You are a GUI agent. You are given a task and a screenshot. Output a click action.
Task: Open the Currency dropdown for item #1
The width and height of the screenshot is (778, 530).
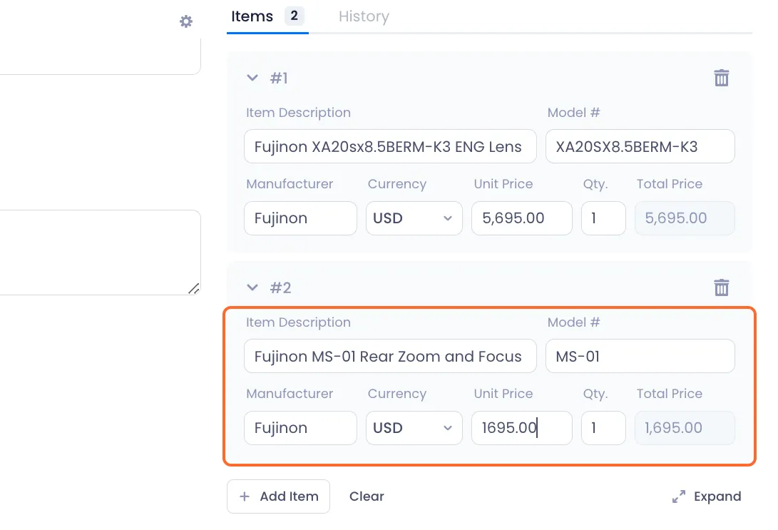tap(414, 218)
